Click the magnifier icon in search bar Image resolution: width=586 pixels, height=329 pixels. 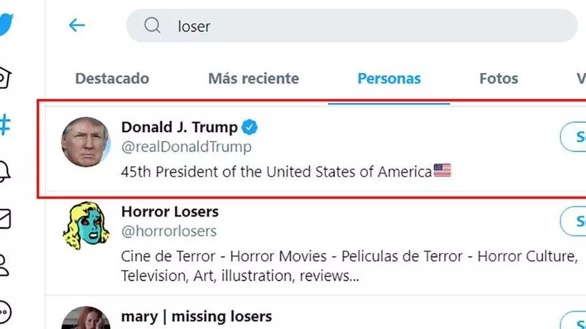[x=152, y=26]
